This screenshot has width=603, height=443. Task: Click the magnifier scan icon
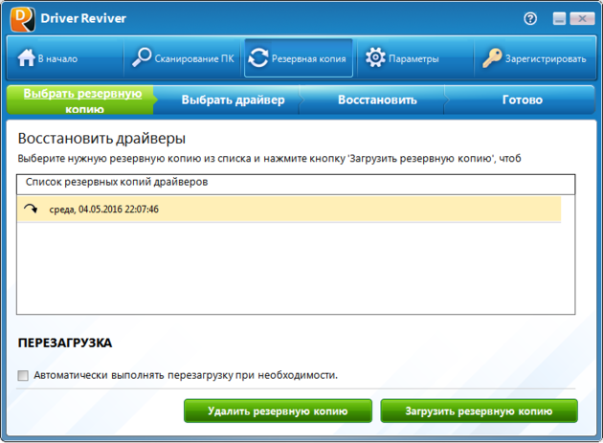pyautogui.click(x=142, y=58)
